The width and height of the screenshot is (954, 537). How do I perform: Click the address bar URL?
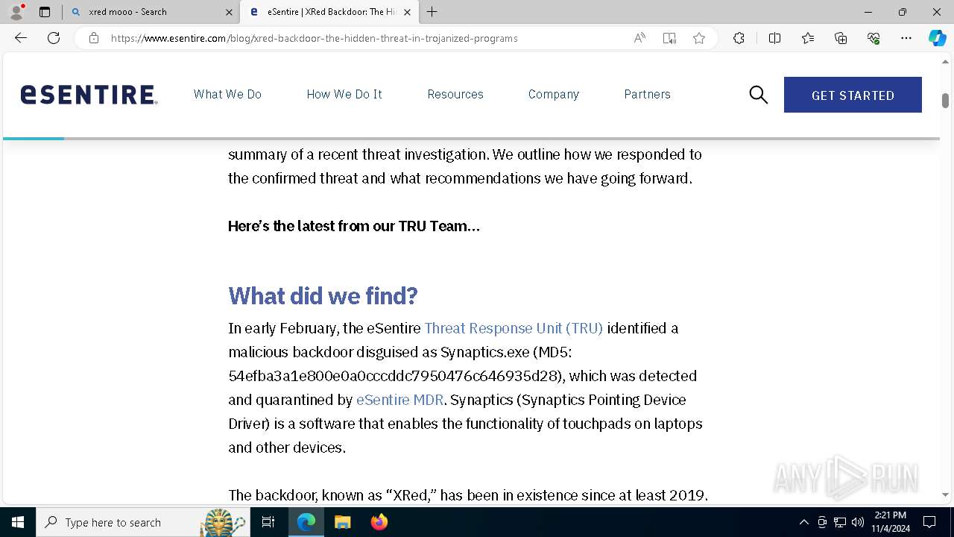[x=314, y=38]
